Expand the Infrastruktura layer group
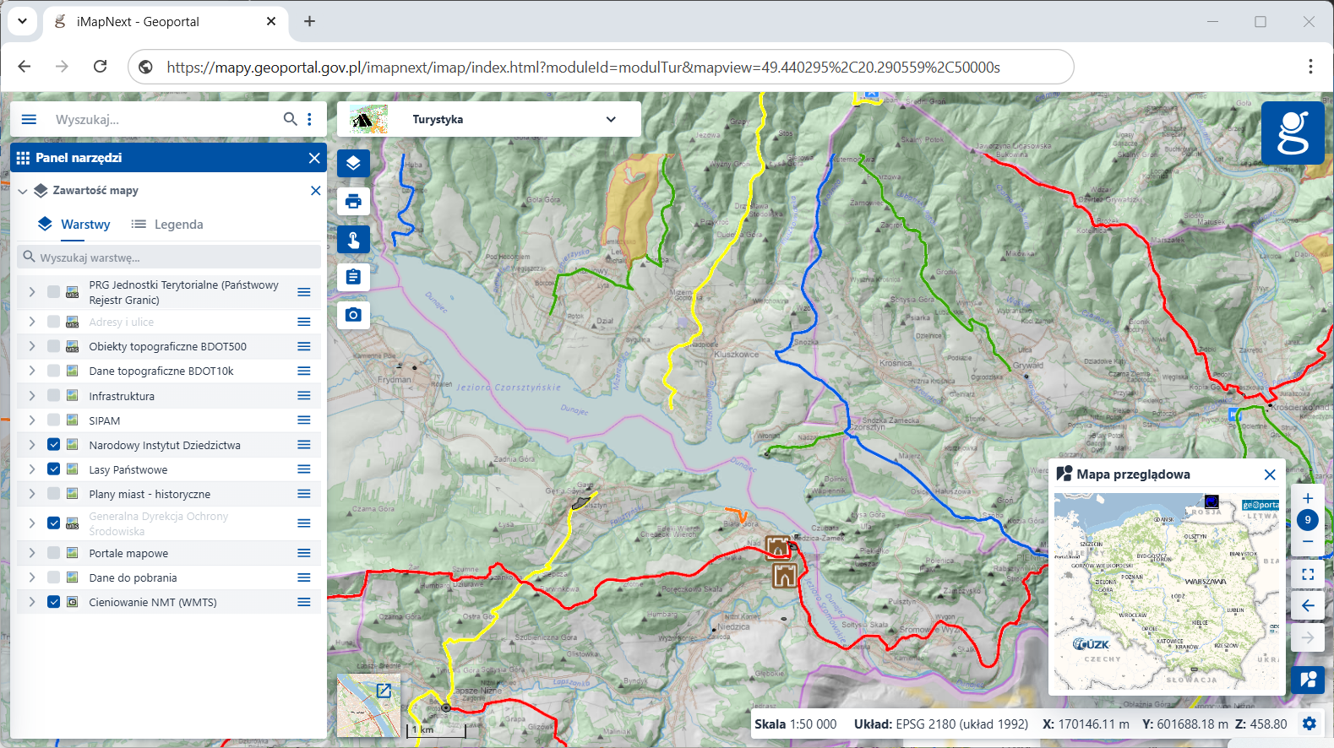Image resolution: width=1334 pixels, height=748 pixels. 32,396
